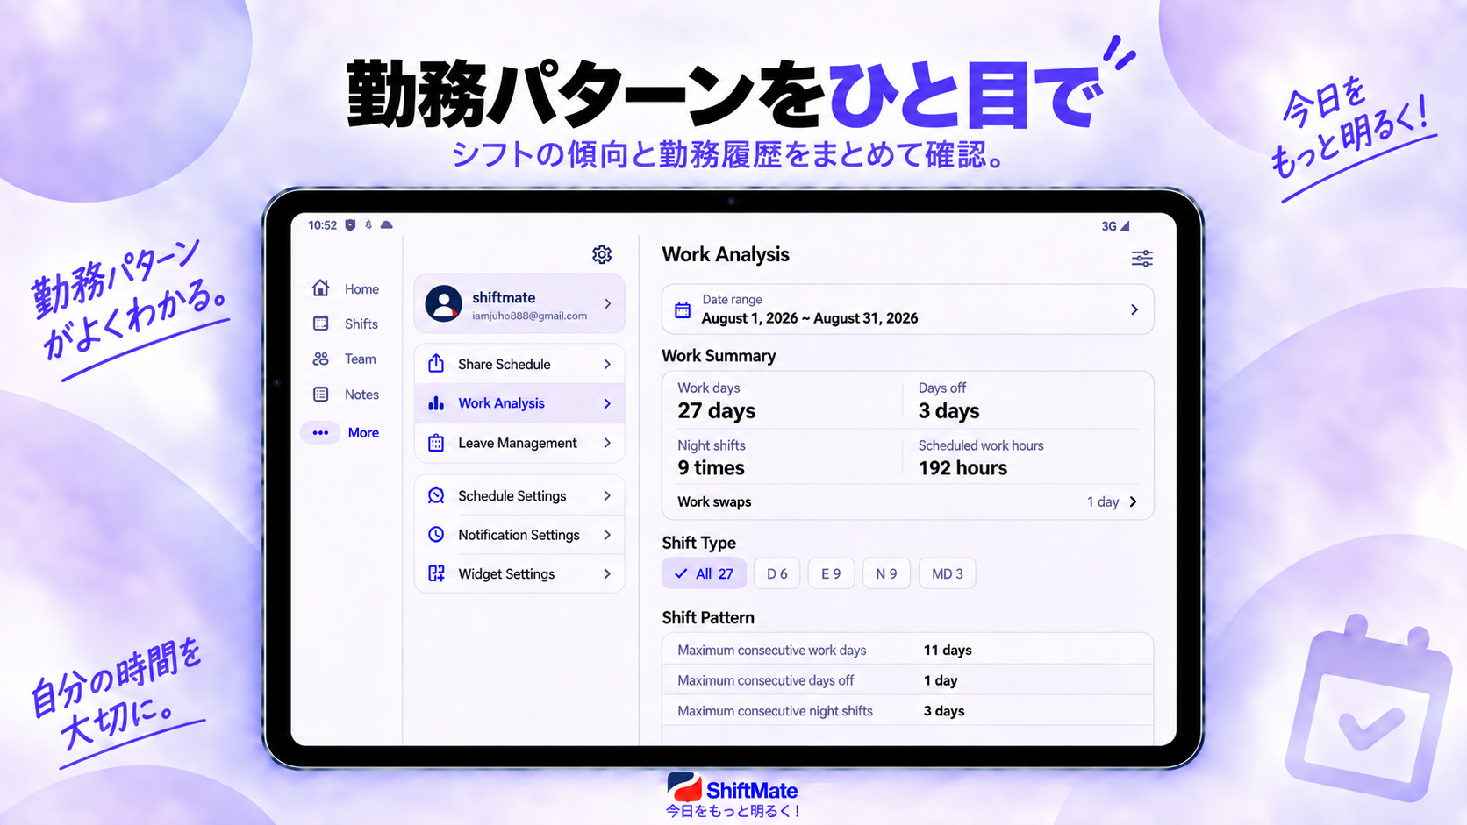Click '192 hours' scheduled hours value
The width and height of the screenshot is (1467, 825).
point(962,467)
